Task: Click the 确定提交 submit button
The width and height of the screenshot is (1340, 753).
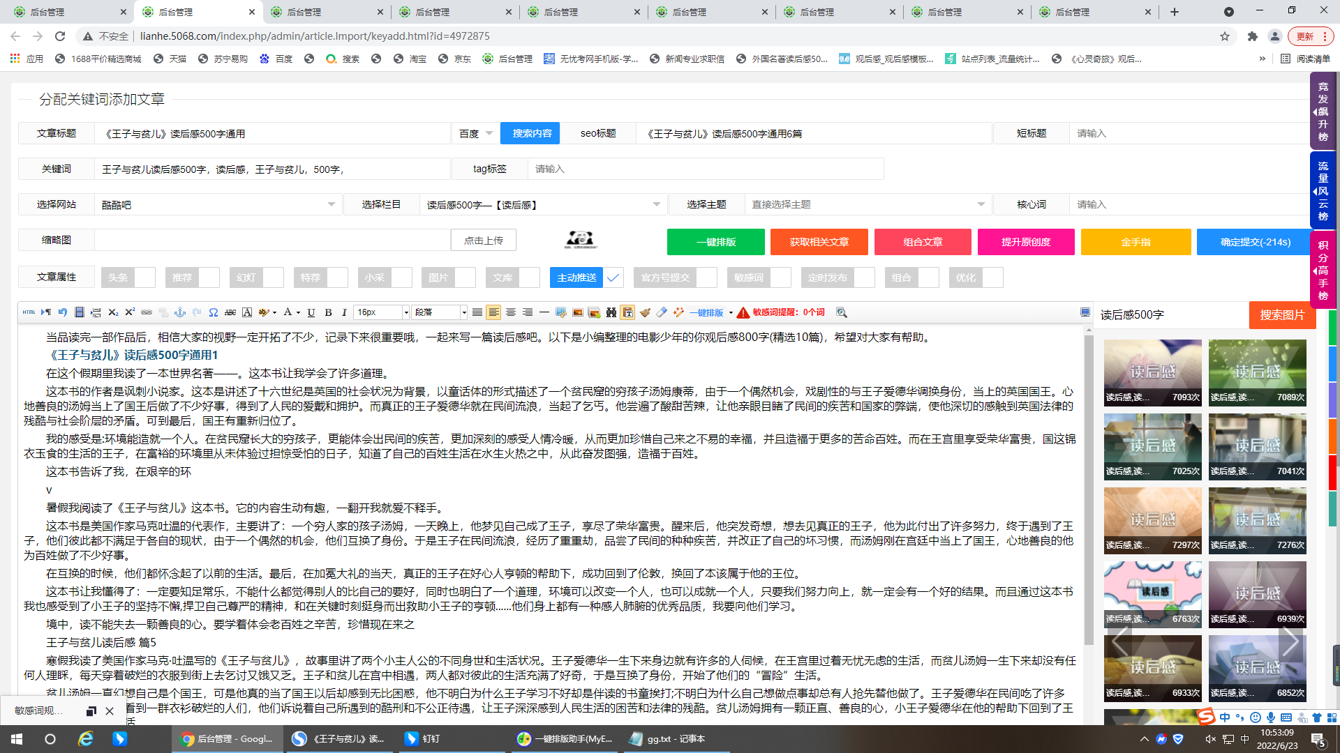Action: pos(1255,242)
